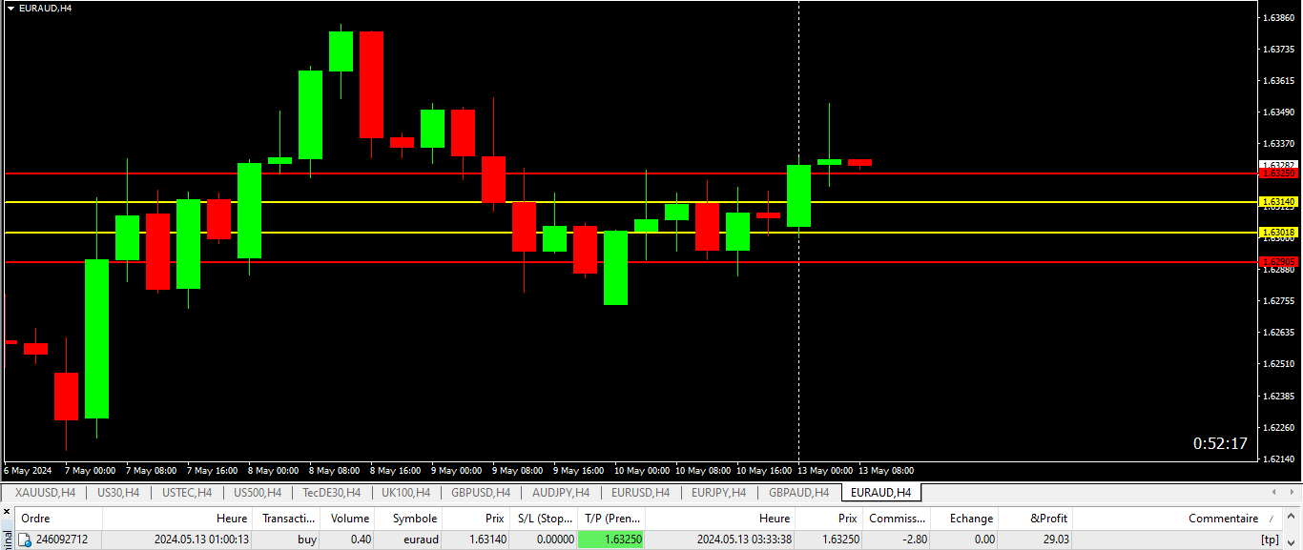This screenshot has height=550, width=1303.
Task: Switch to the US500,H4 chart tab
Action: point(257,493)
